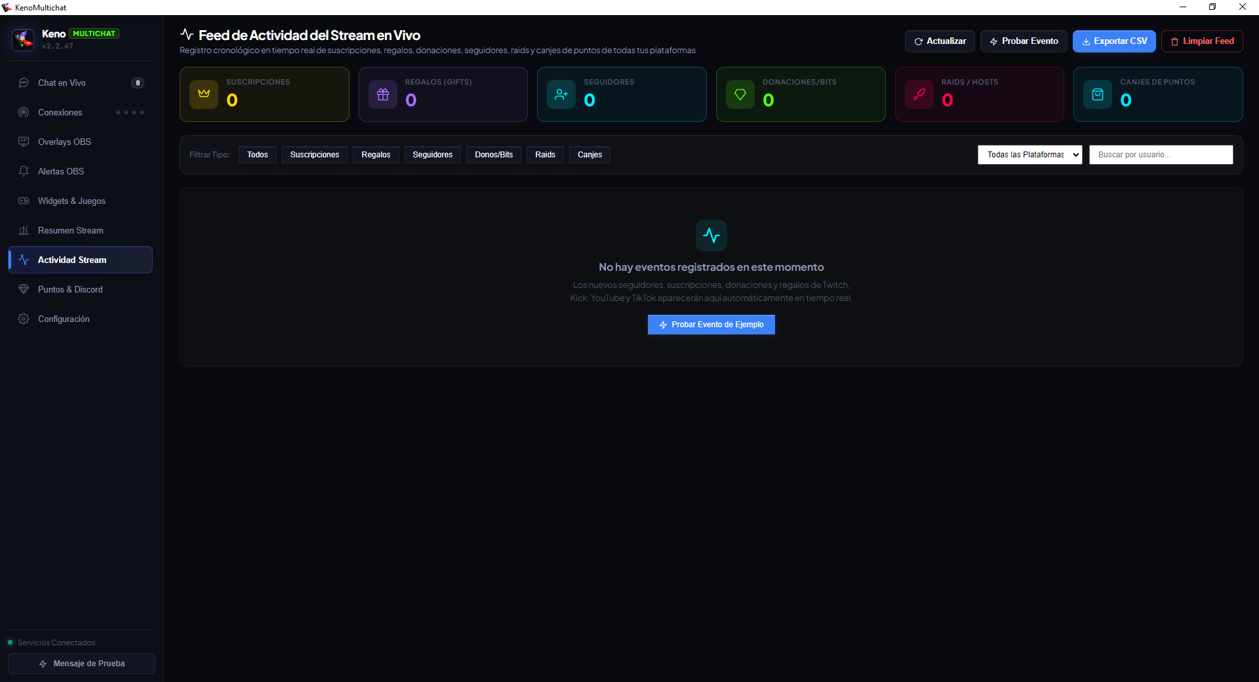Viewport: 1259px width, 682px height.
Task: Click the pulse icon beside the feed title
Action: click(x=187, y=34)
